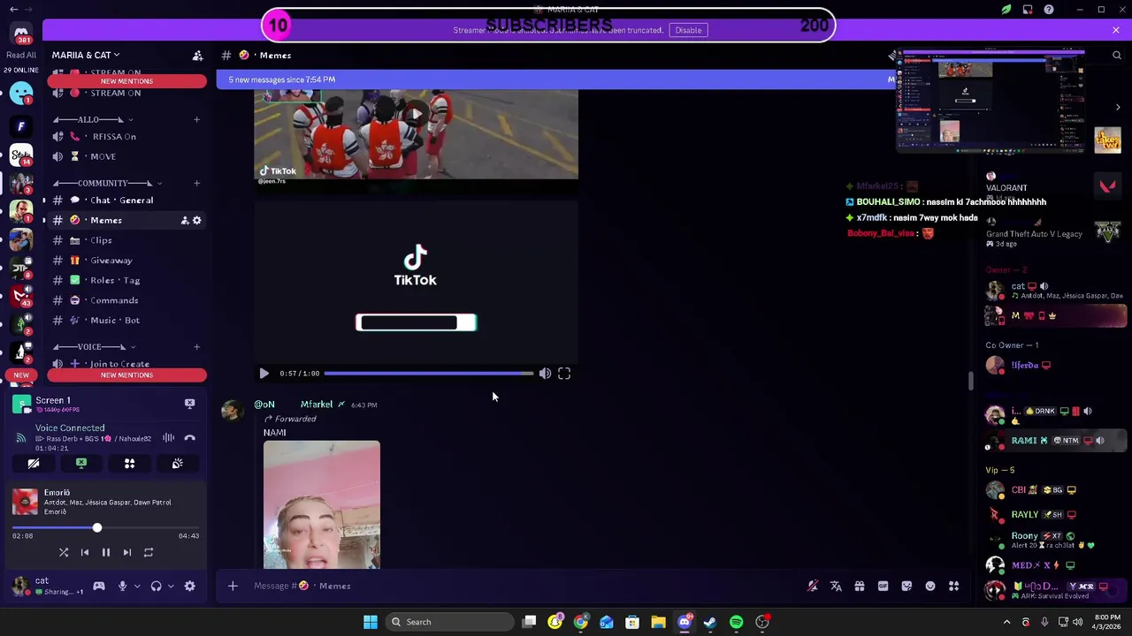The image size is (1132, 636).
Task: Open Commands channel
Action: [x=126, y=300]
